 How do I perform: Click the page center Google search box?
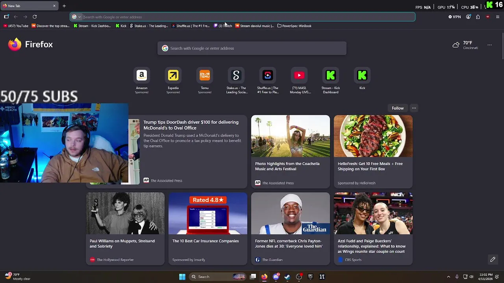[x=252, y=48]
